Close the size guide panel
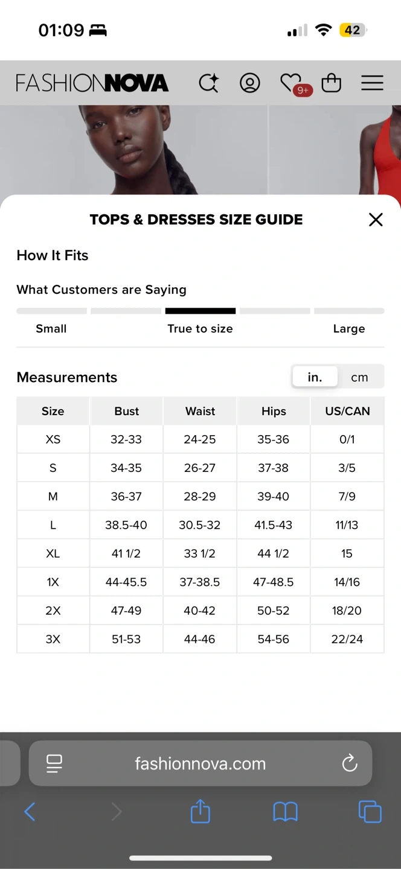 (376, 220)
